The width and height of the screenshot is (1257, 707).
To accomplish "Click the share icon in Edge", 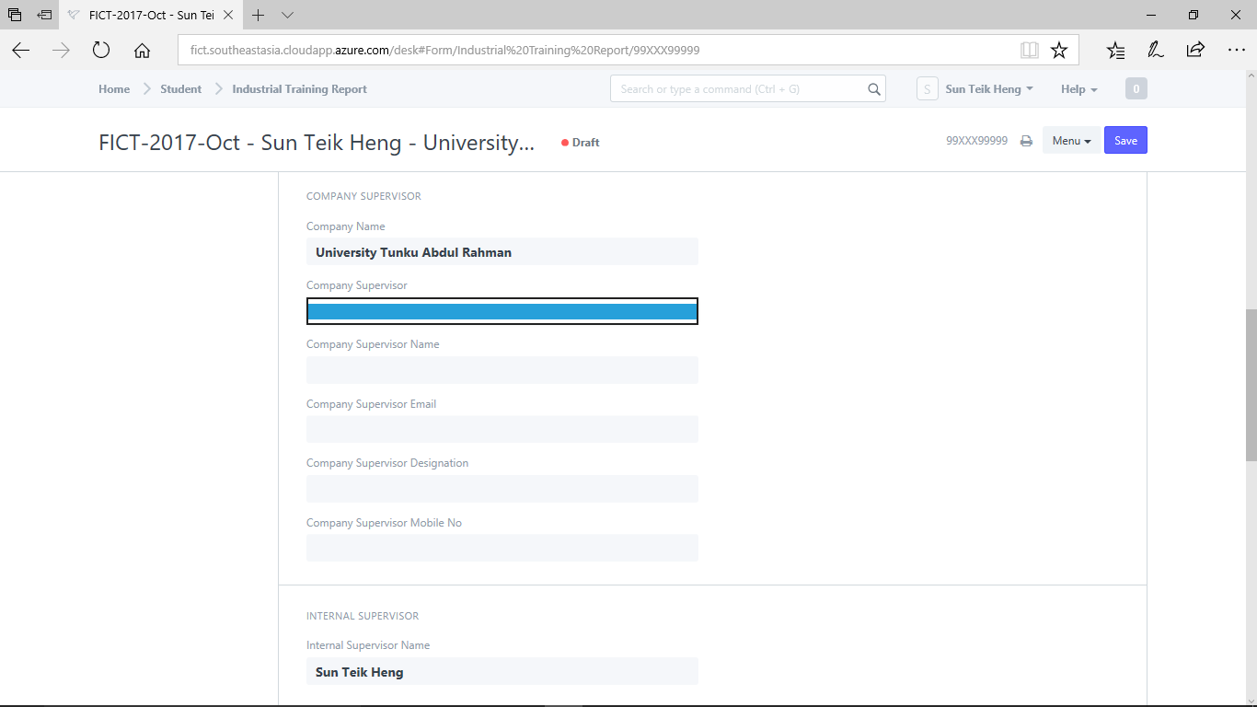I will pyautogui.click(x=1195, y=51).
